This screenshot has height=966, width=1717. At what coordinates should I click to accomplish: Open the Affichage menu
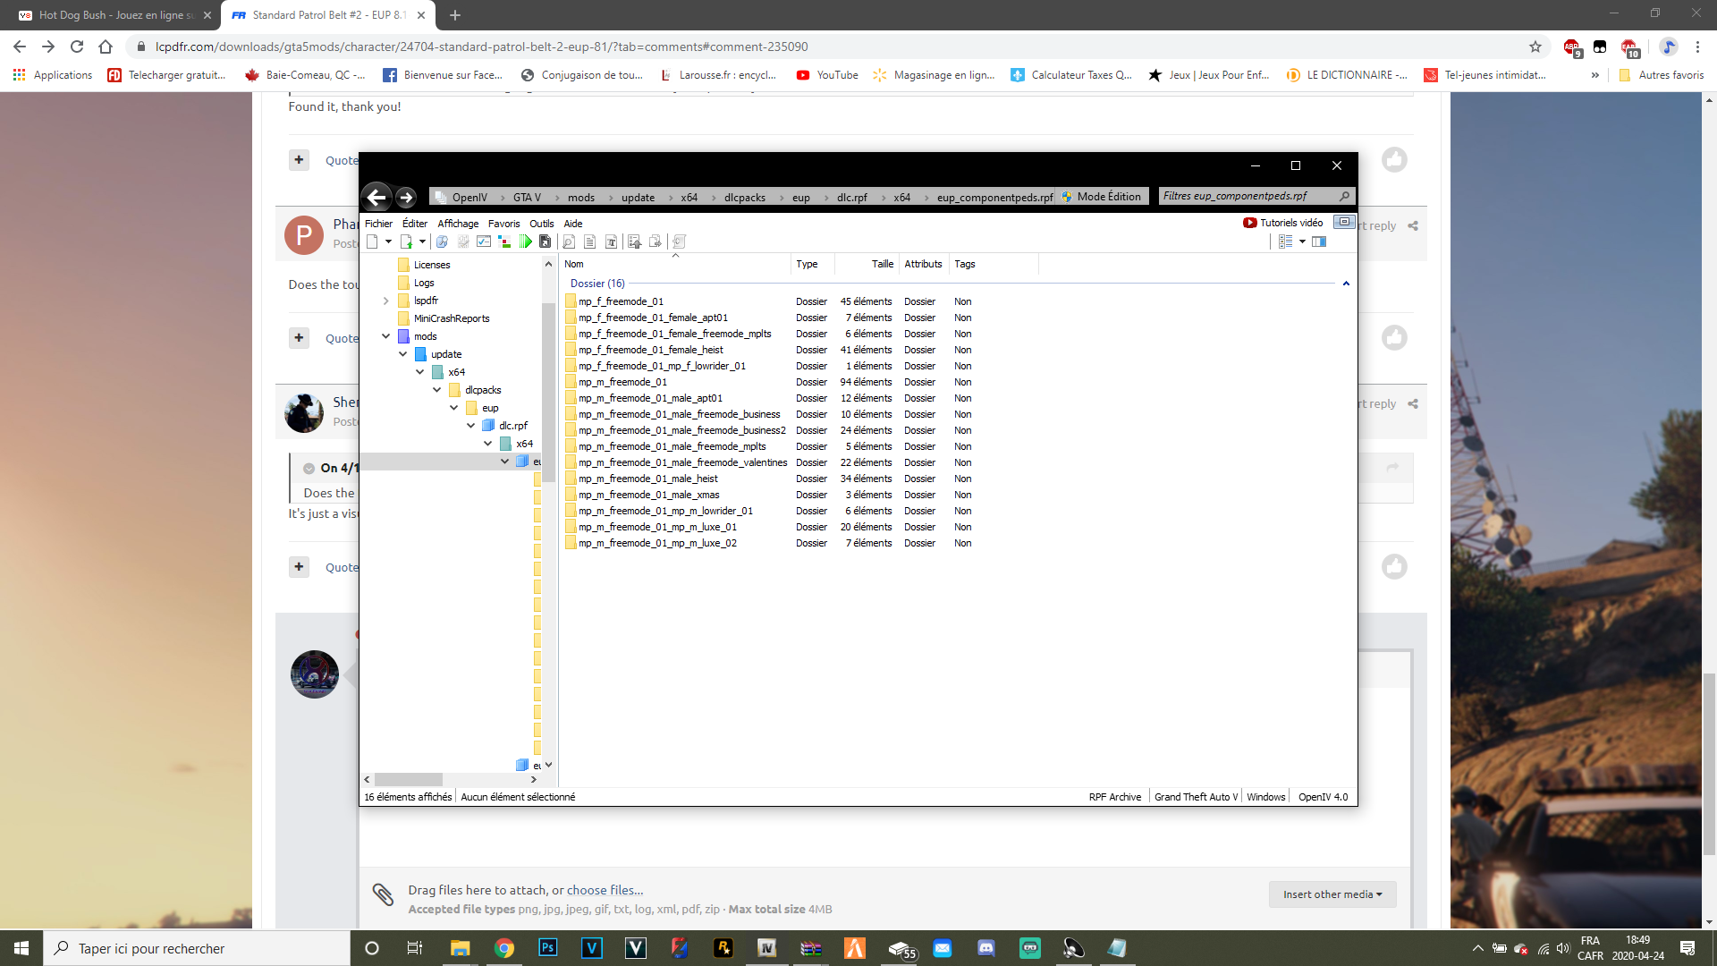point(458,224)
